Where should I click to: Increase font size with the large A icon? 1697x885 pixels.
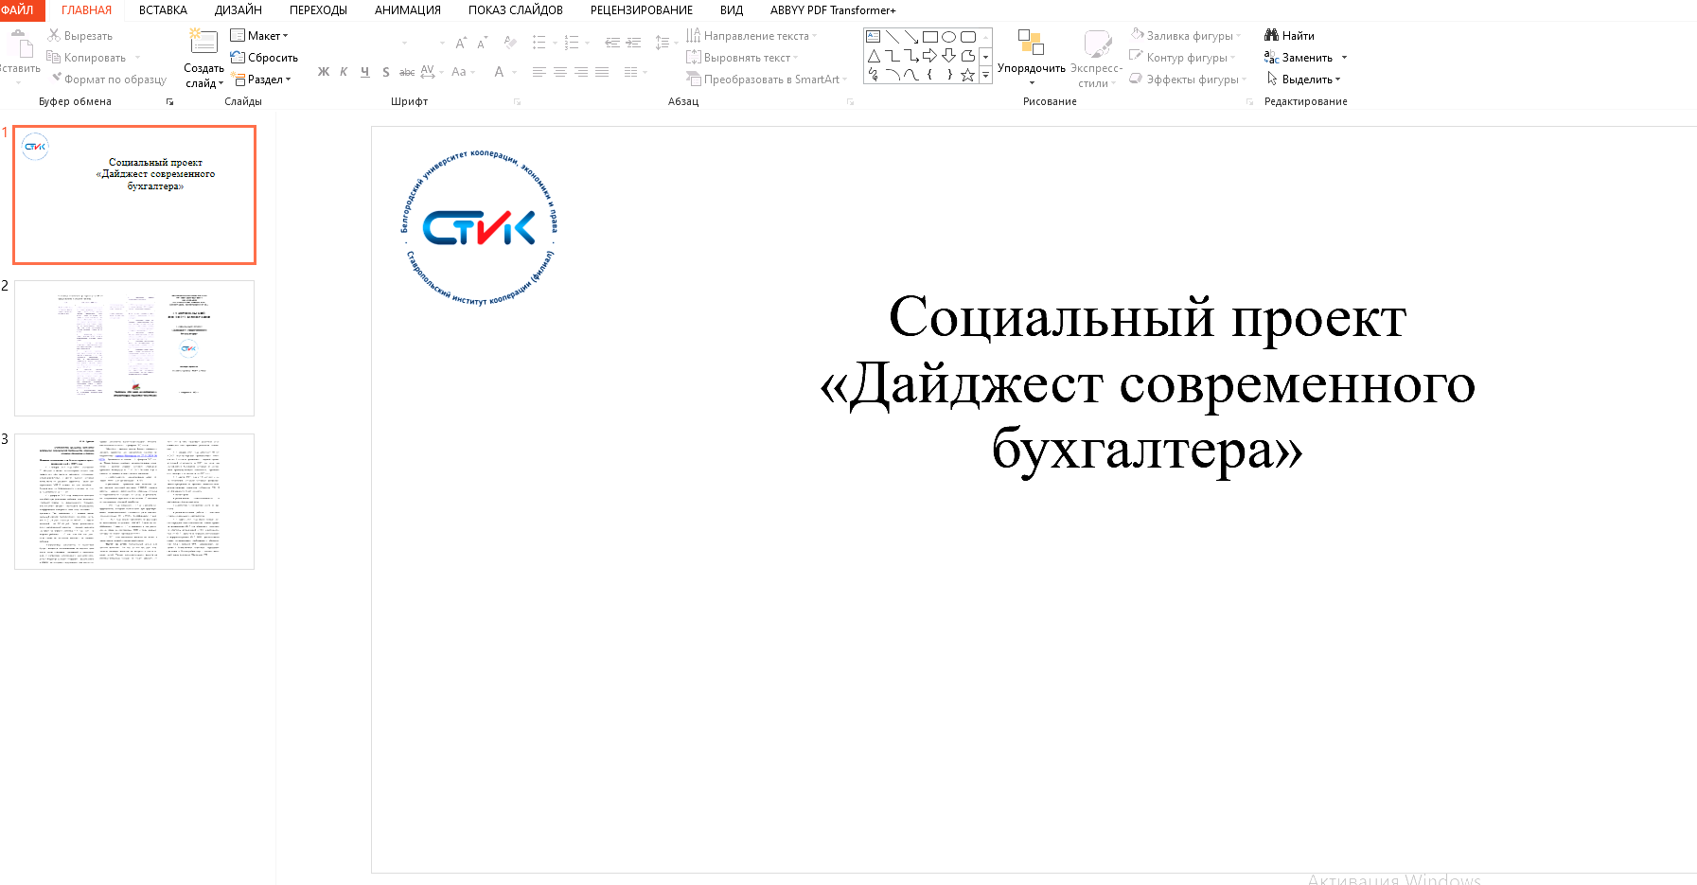pyautogui.click(x=461, y=44)
